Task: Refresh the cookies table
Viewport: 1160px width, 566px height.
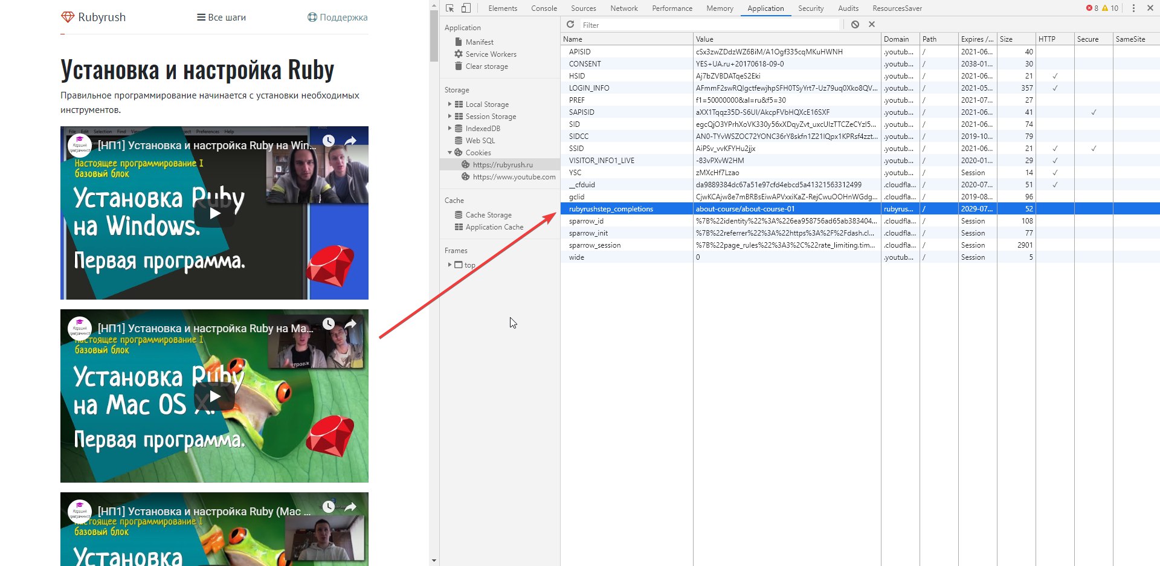Action: click(x=570, y=24)
